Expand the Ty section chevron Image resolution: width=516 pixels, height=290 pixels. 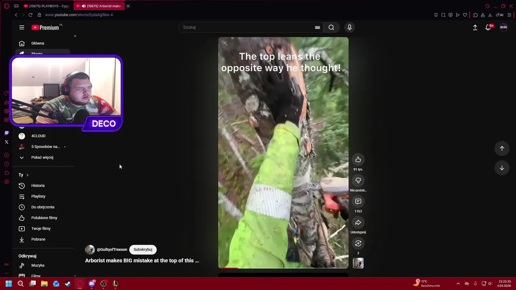[27, 175]
